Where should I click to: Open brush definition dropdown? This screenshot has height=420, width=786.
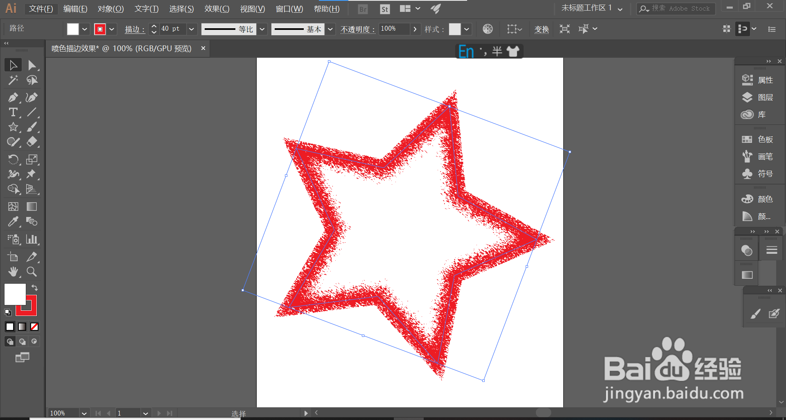click(330, 29)
